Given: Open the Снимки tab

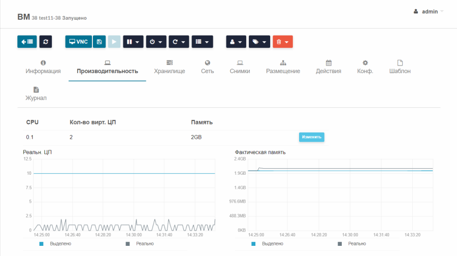Looking at the screenshot, I should 240,68.
